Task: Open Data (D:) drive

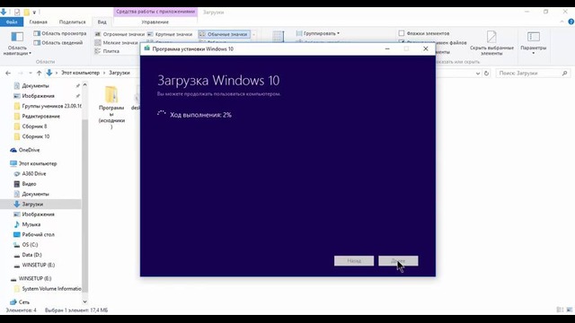Action: tap(32, 255)
